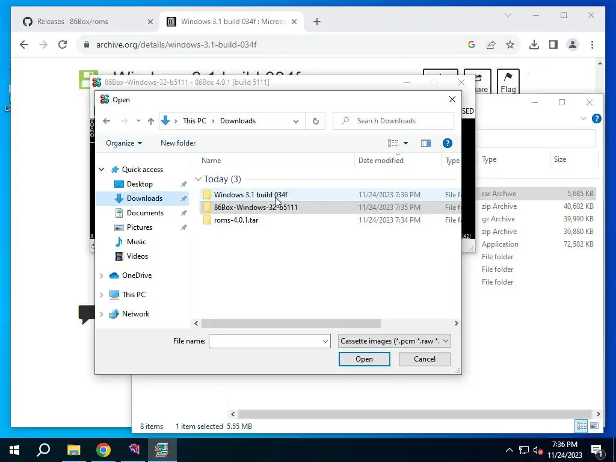Collapse Quick access tree node
616x462 pixels.
pyautogui.click(x=101, y=169)
